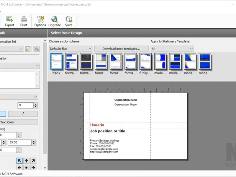Viewport: 236px width, 177px height.
Task: Select http://www.company.com text on card
Action: pyautogui.click(x=104, y=152)
